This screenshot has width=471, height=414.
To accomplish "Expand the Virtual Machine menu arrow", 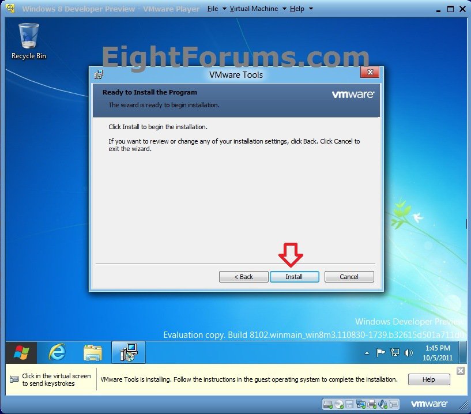I will [284, 9].
